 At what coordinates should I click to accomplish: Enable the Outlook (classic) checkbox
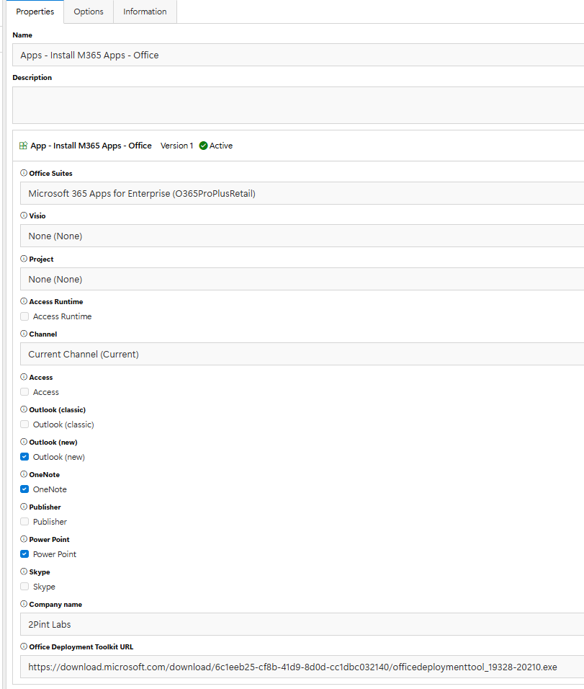[x=24, y=424]
